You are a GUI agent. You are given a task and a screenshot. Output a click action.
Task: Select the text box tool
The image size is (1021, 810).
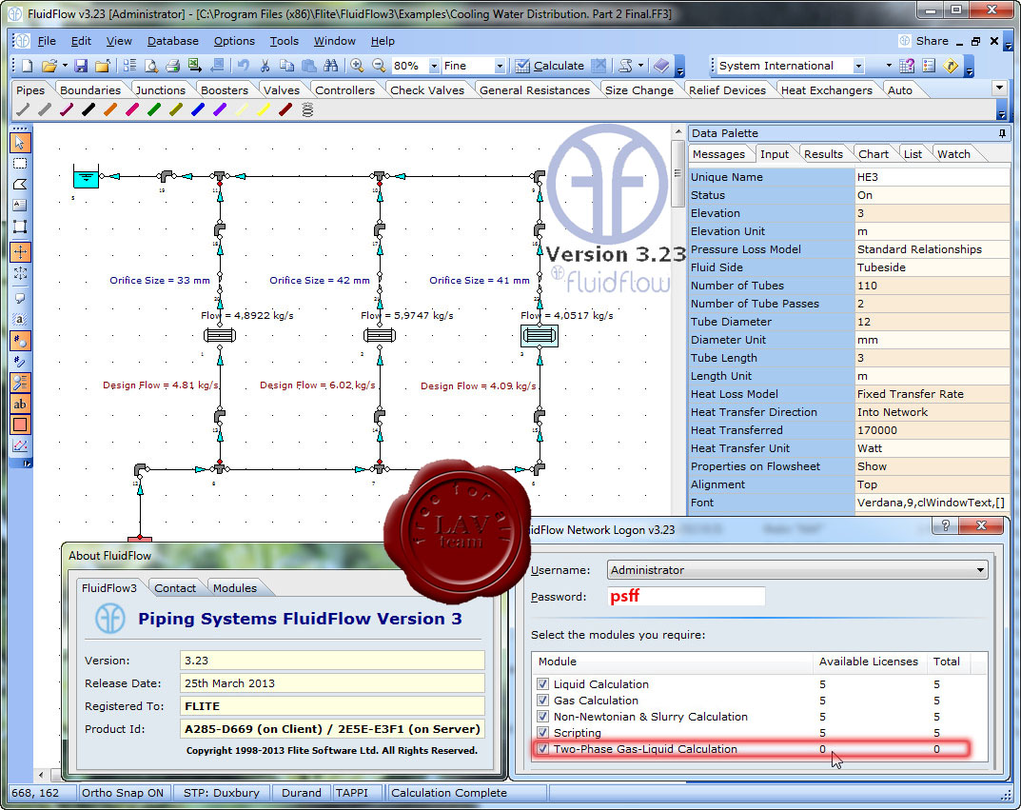(20, 205)
